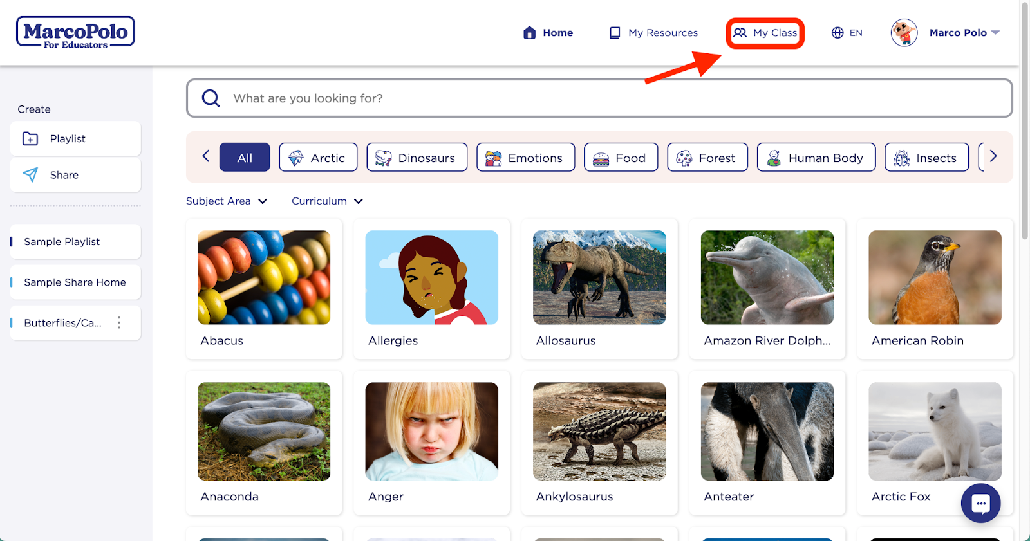This screenshot has width=1030, height=541.
Task: Focus the 'What are you looking for?' search field
Action: point(599,98)
